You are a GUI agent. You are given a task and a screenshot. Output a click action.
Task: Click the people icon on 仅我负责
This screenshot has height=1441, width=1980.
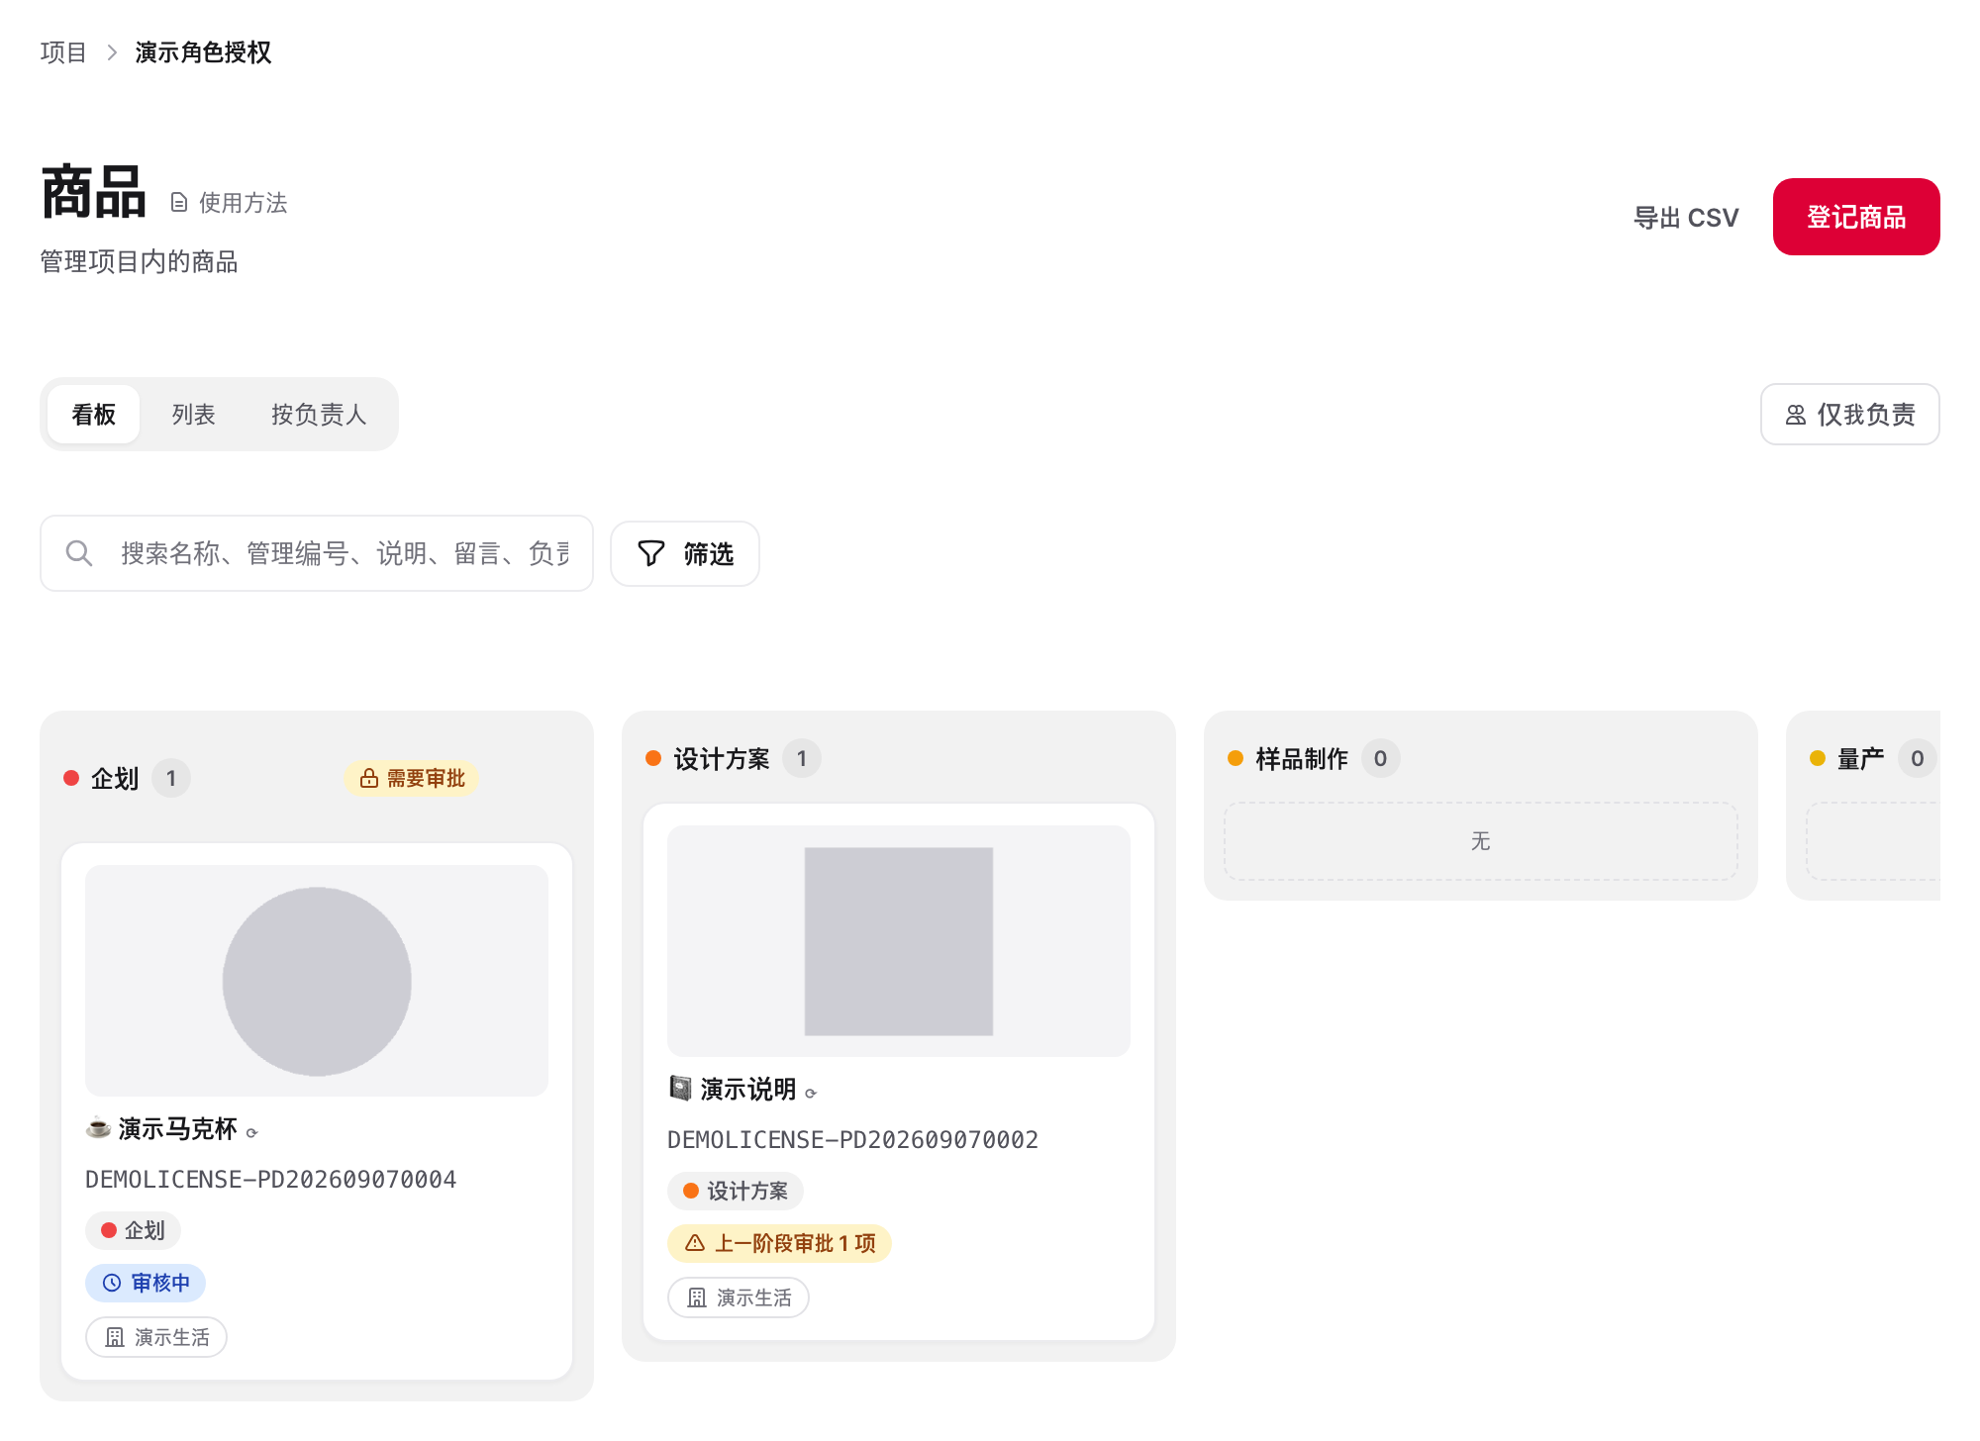tap(1796, 415)
